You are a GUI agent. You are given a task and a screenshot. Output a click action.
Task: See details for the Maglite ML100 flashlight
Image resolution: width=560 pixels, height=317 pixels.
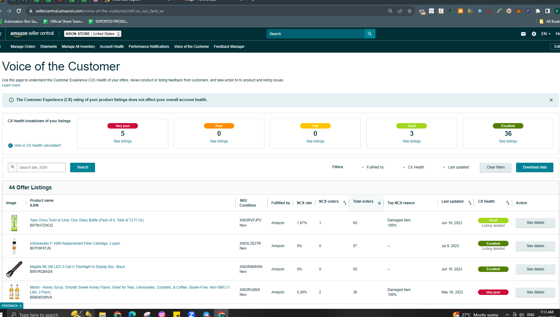point(535,269)
